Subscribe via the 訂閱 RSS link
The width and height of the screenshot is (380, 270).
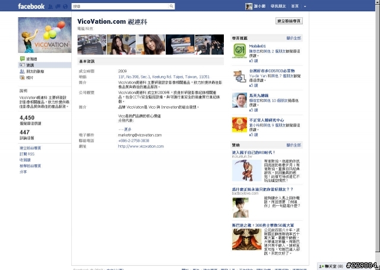coord(27,154)
